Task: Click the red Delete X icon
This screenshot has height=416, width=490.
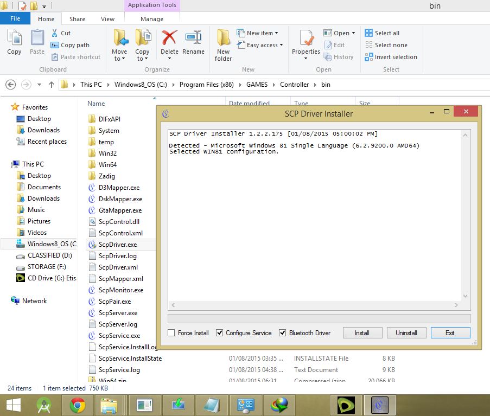Action: (x=169, y=38)
